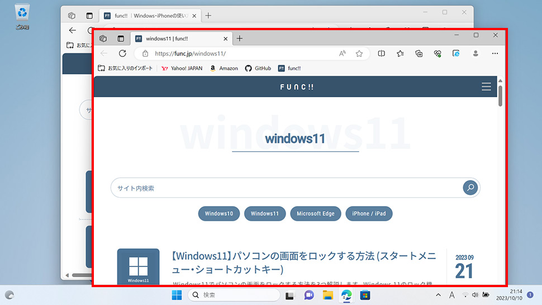The height and width of the screenshot is (305, 542).
Task: Open a new tab in the front Edge window
Action: click(x=240, y=39)
